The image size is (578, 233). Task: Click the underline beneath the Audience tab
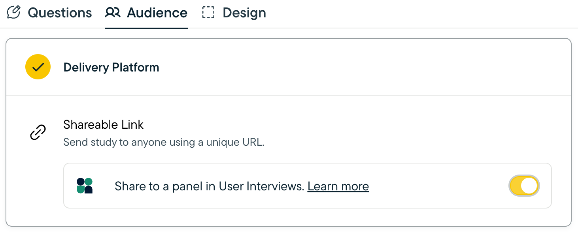point(146,28)
